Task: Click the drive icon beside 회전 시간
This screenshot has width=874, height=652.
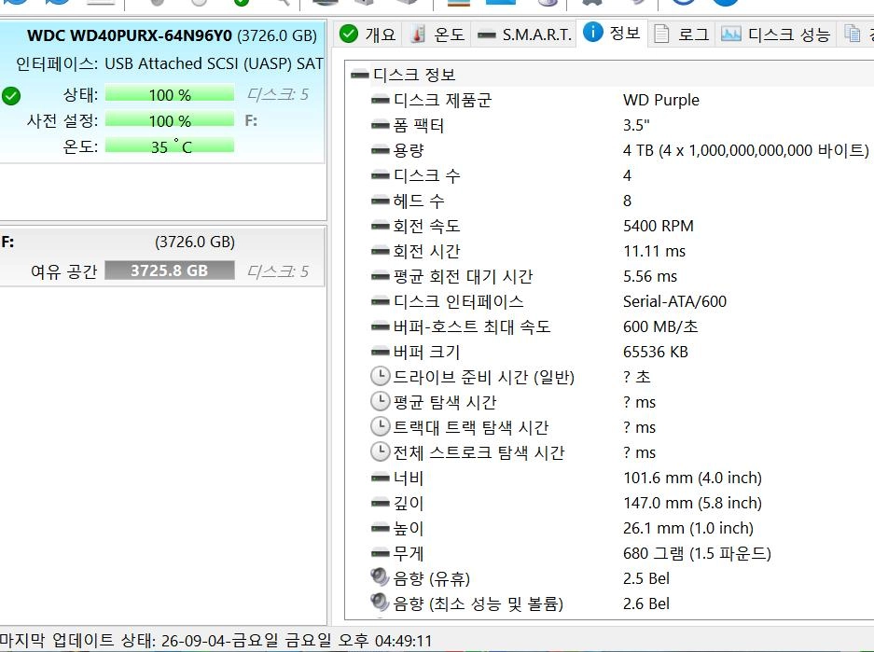Action: tap(381, 251)
